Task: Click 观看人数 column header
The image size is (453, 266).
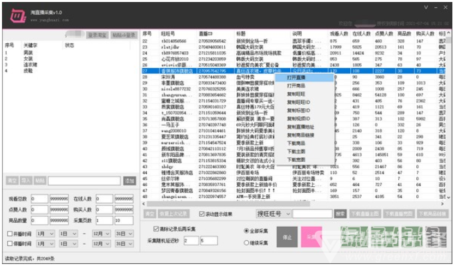Action: [339, 34]
